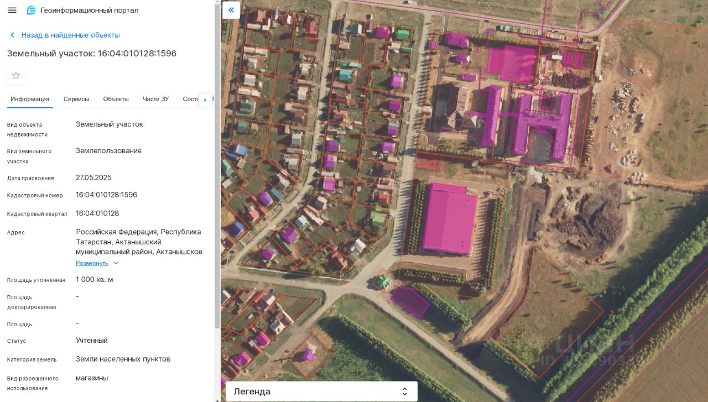Image resolution: width=708 pixels, height=402 pixels.
Task: Click the area value 1 000 кв. м
Action: 95,280
